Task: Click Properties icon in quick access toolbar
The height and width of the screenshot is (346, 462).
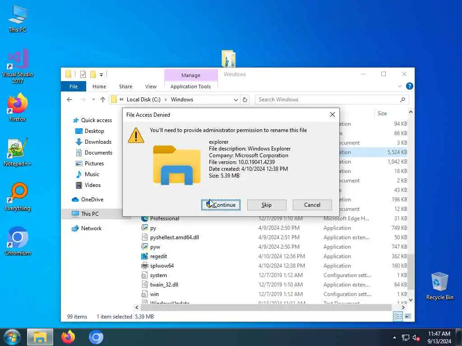Action: coord(83,74)
